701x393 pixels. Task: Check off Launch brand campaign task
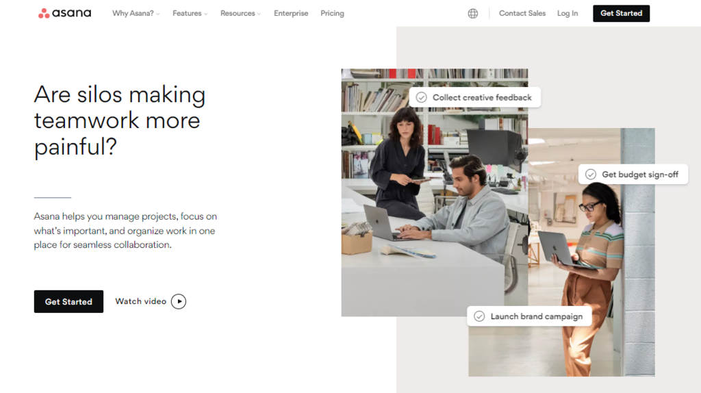click(479, 316)
